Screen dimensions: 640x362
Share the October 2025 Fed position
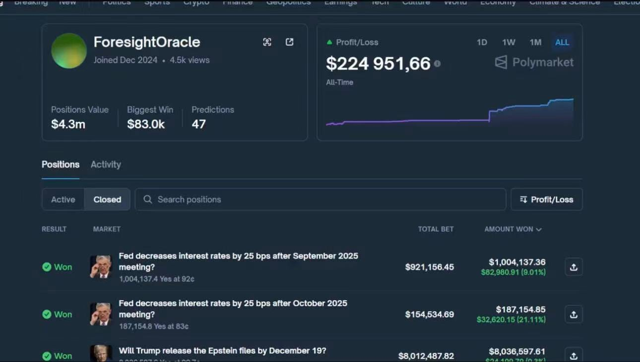[x=574, y=314]
